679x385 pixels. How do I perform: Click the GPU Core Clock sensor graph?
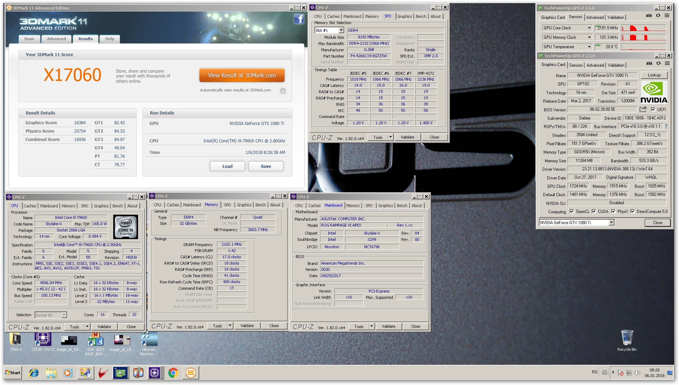tap(643, 28)
